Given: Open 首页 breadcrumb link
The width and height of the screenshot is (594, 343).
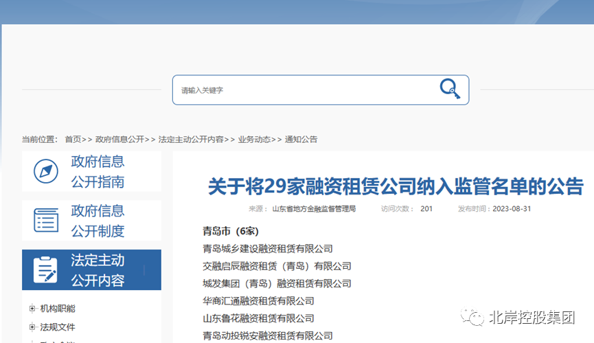Looking at the screenshot, I should [x=73, y=140].
